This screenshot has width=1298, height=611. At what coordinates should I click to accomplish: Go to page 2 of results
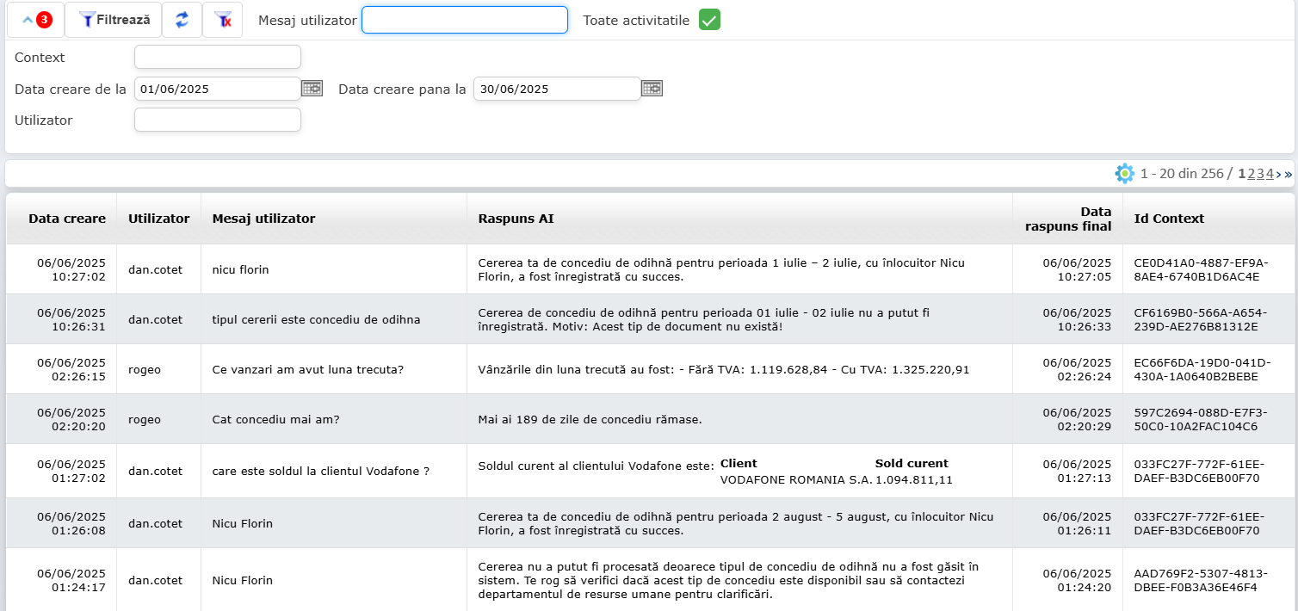(x=1252, y=174)
